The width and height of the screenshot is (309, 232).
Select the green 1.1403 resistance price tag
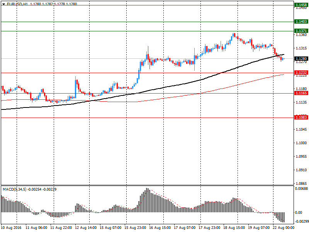tap(301, 22)
